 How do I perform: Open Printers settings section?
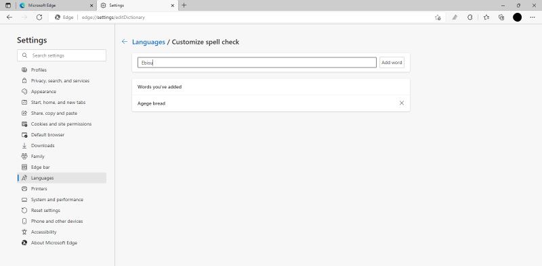62,189
